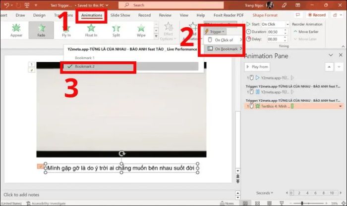
Task: Select the first Y2meta.app play animation entry
Action: coord(293,78)
